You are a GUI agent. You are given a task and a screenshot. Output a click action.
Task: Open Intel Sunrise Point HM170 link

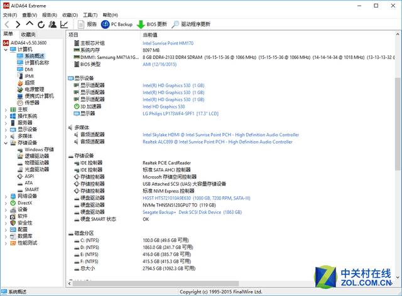coord(168,43)
